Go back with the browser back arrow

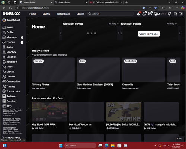4,8
